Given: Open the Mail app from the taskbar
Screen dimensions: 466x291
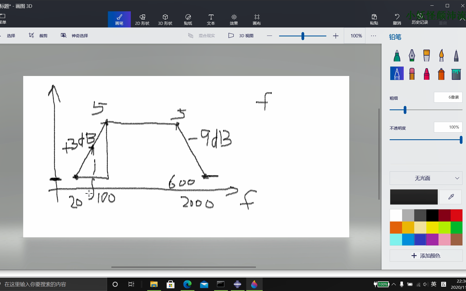Looking at the screenshot, I should [x=204, y=284].
